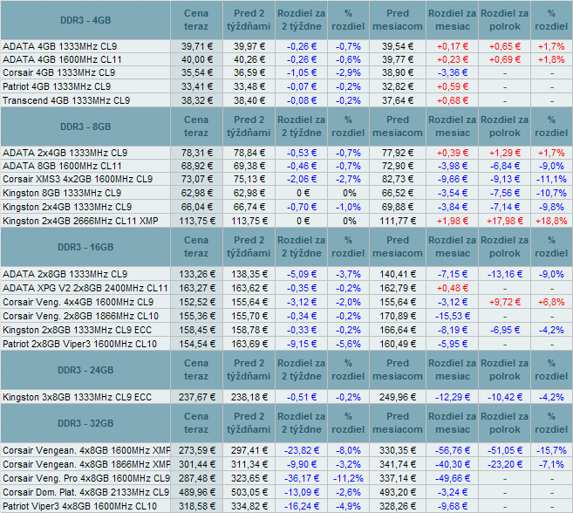Click Kingston 3x8GB 1333MHz CL9 ECC name
This screenshot has width=573, height=513.
(x=77, y=397)
